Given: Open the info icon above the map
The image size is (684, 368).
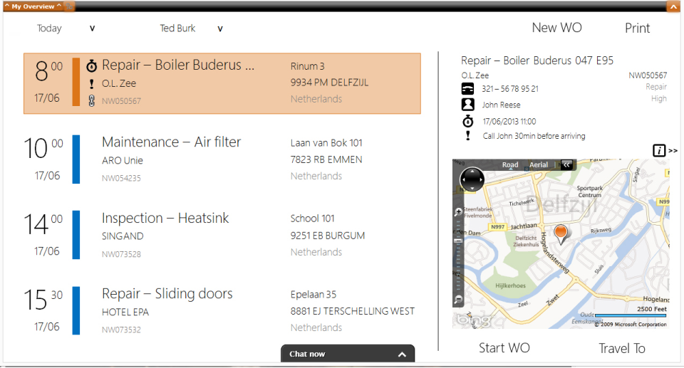Looking at the screenshot, I should coord(659,150).
